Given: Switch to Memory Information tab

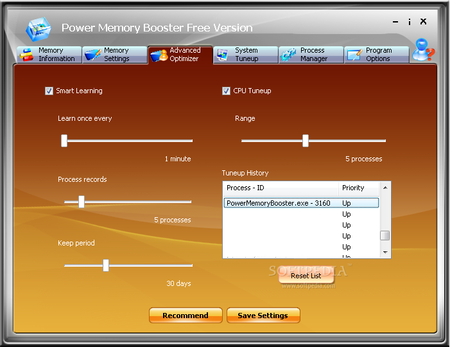Looking at the screenshot, I should pos(49,55).
